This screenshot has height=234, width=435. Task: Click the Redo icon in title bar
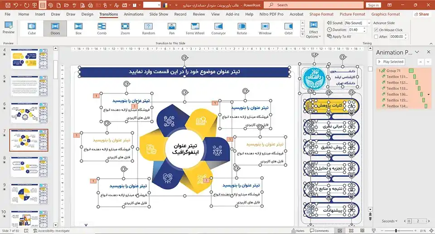pyautogui.click(x=27, y=5)
